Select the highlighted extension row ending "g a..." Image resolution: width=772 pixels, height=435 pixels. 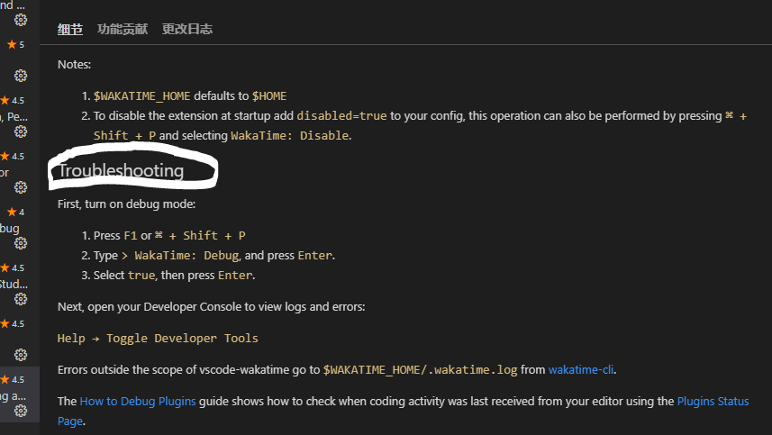coord(20,394)
